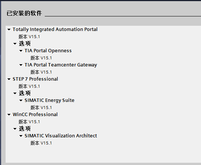Image resolution: width=201 pixels, height=165 pixels.
Task: Collapse WinCC Professional node arrow
Action: [x=9, y=115]
